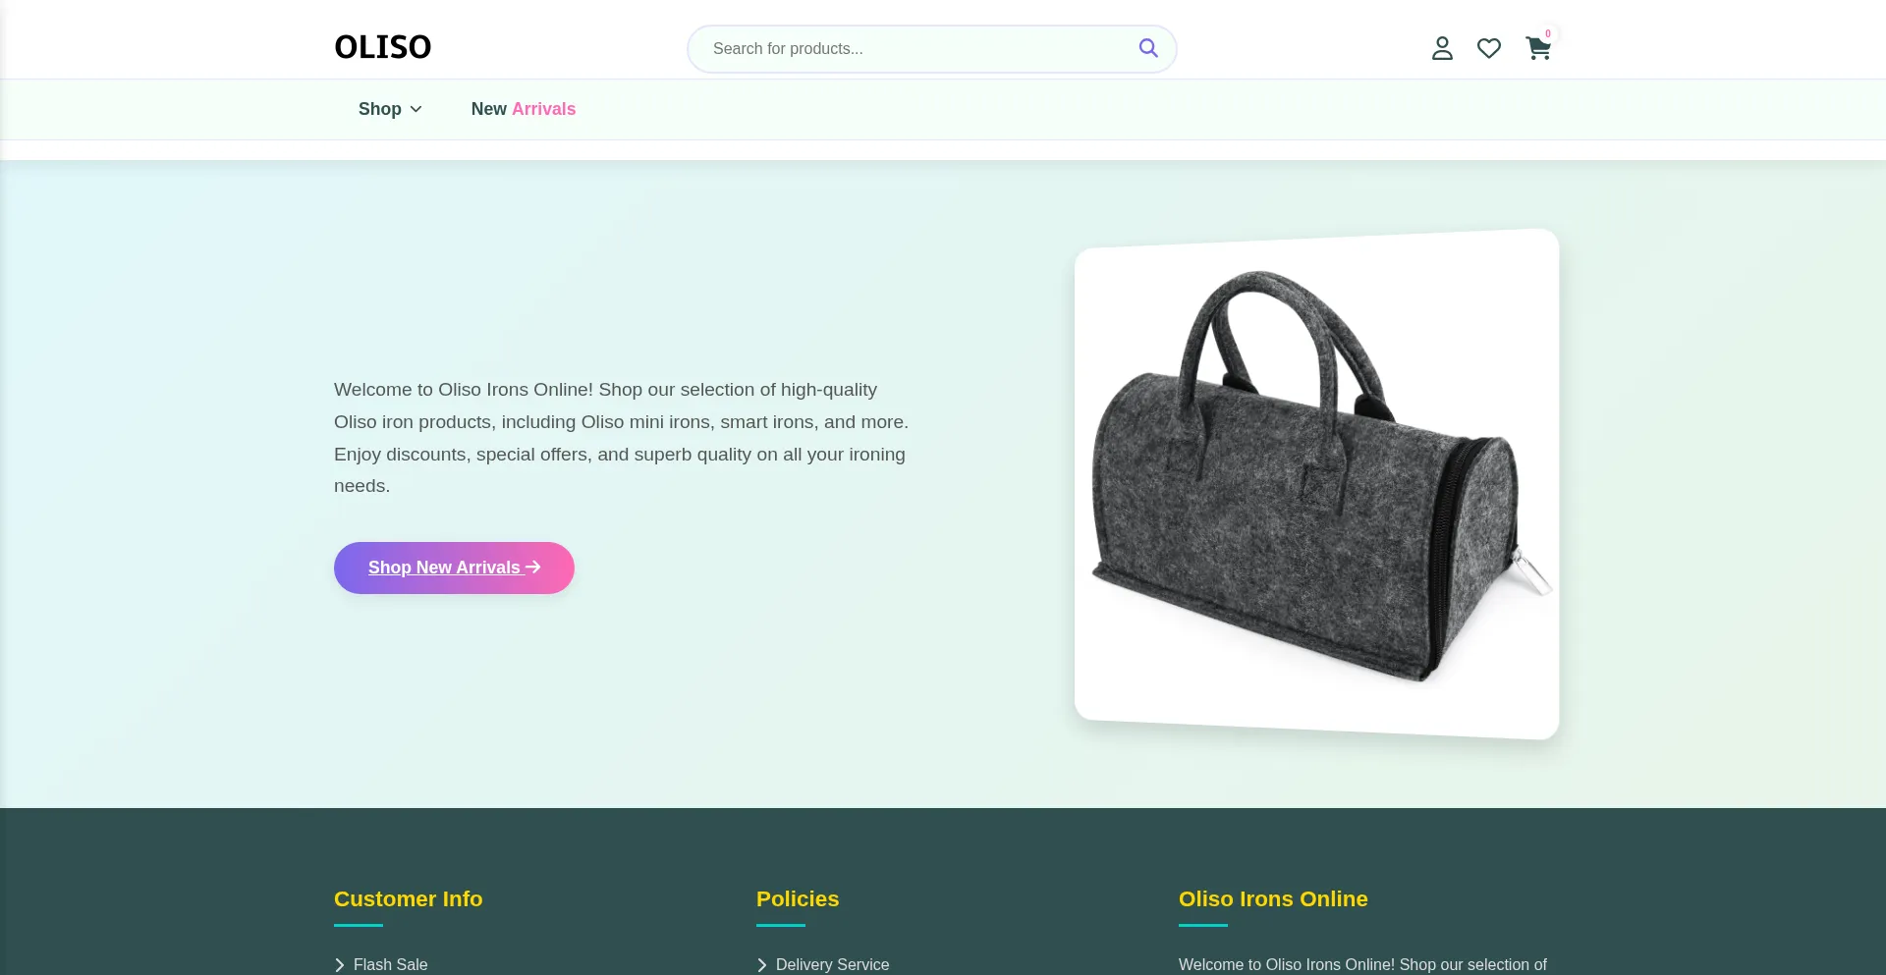Screen dimensions: 1886x975
Task: Open the Flash Sale link in footer
Action: click(x=390, y=965)
